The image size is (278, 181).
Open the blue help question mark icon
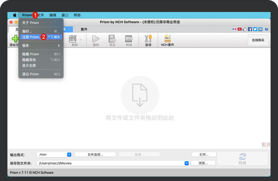[x=267, y=29]
